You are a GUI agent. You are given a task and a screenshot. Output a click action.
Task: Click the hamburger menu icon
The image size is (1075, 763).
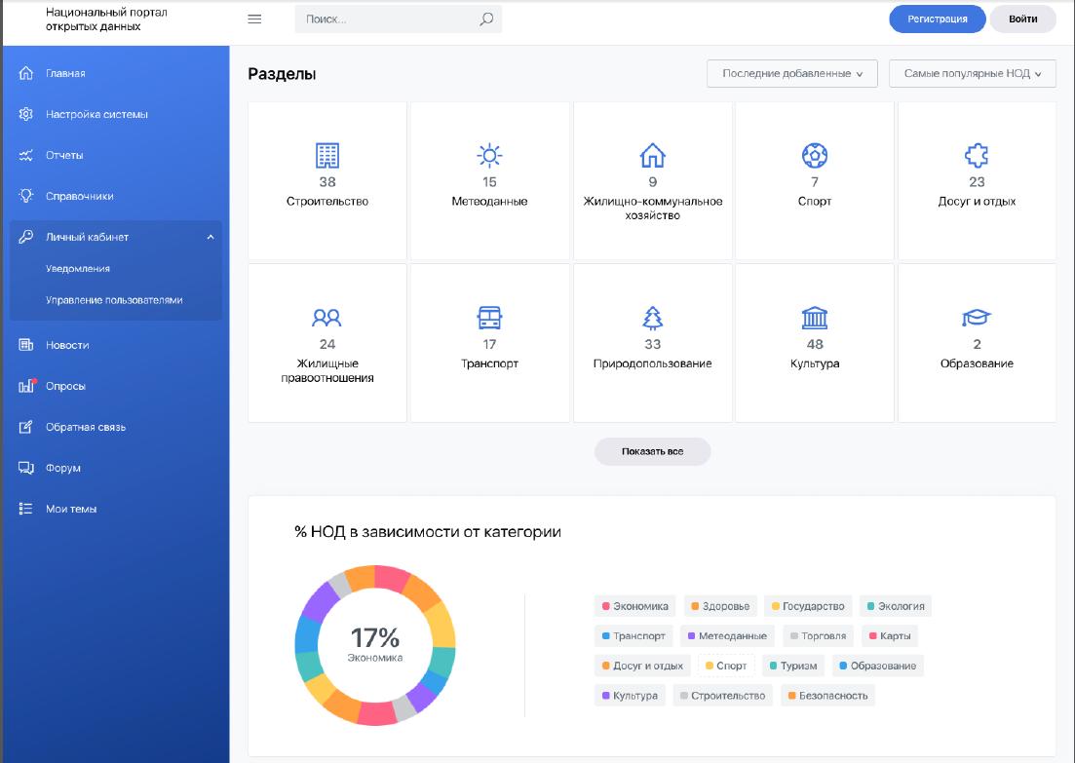click(254, 19)
